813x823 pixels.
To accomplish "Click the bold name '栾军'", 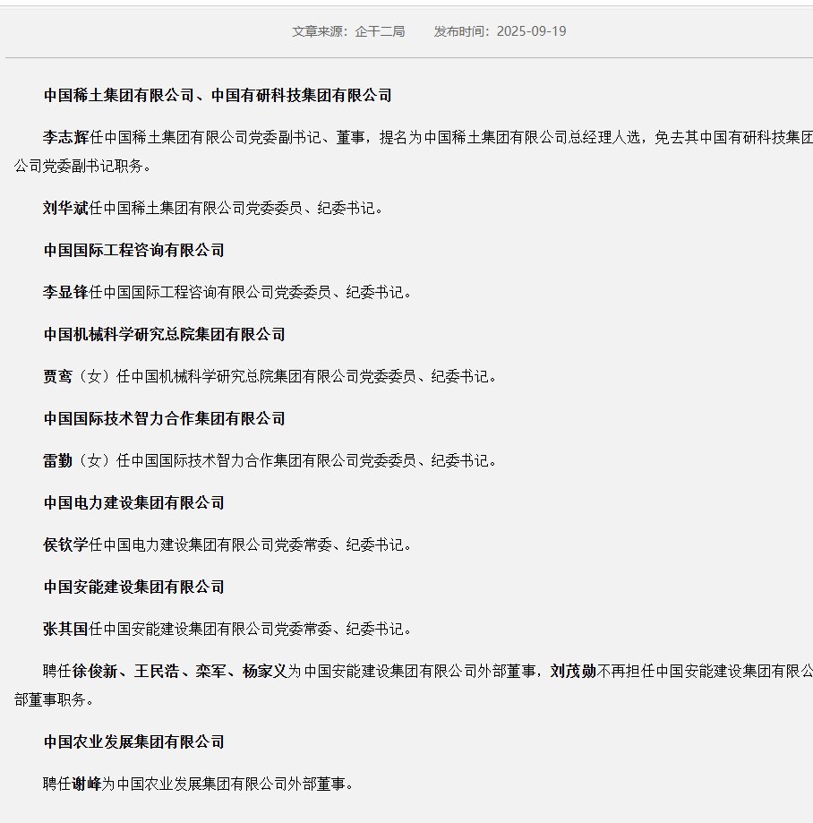I will pyautogui.click(x=211, y=672).
